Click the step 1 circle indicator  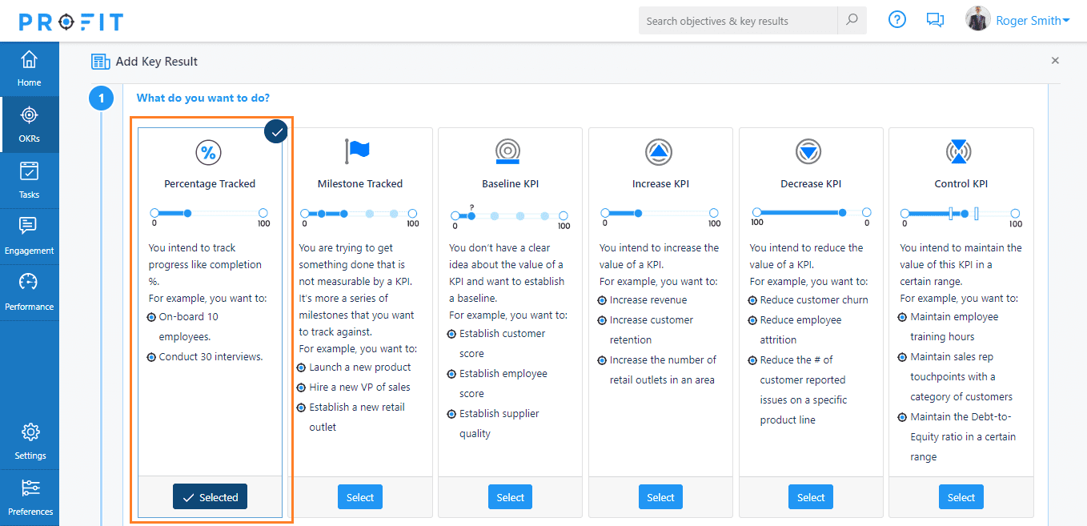[101, 98]
